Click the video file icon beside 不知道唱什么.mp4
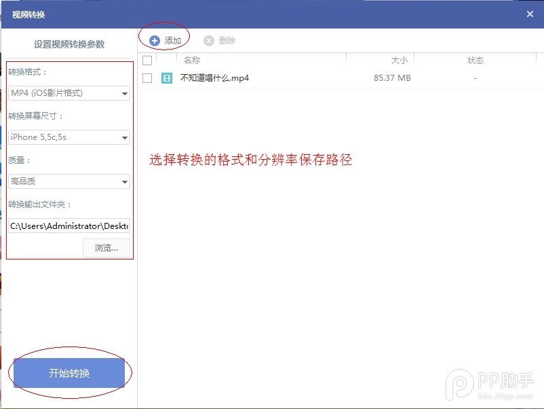544x409 pixels. pyautogui.click(x=166, y=77)
